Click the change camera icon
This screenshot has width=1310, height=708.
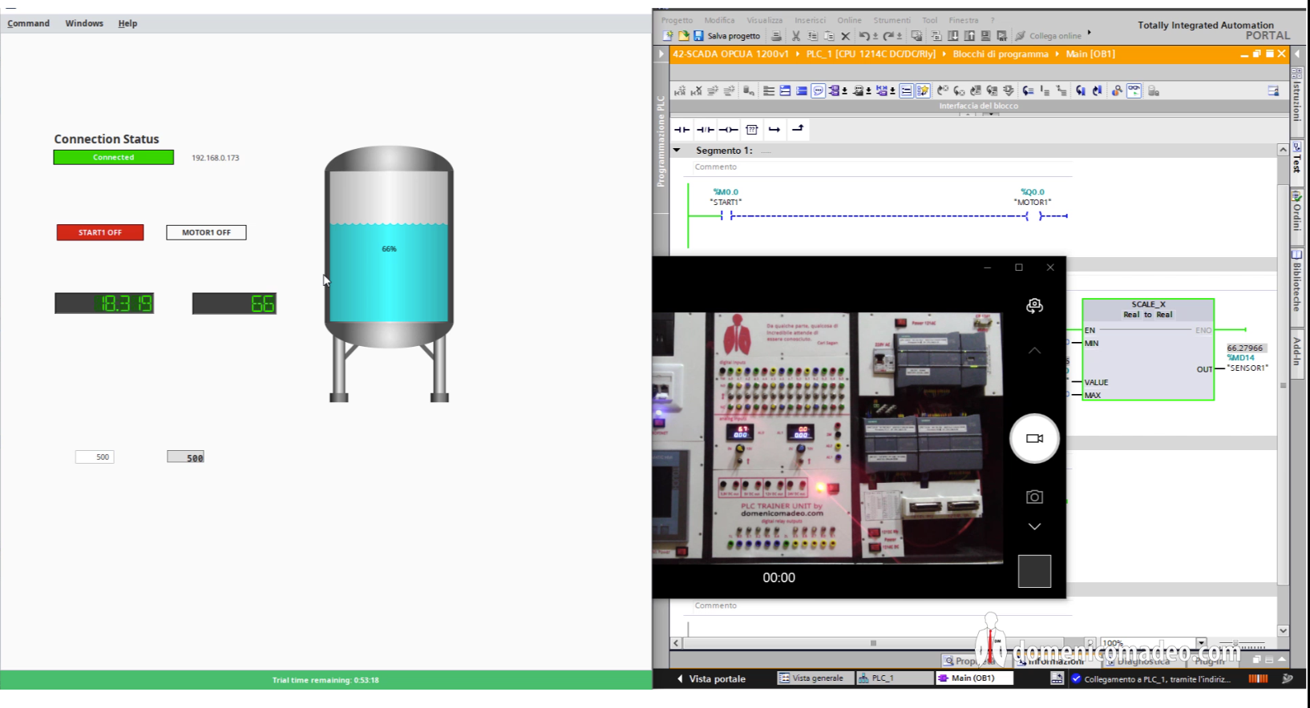pos(1034,305)
